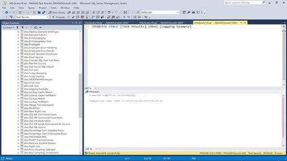Toggle Results to Text icon
287x161 pixels.
point(109,17)
